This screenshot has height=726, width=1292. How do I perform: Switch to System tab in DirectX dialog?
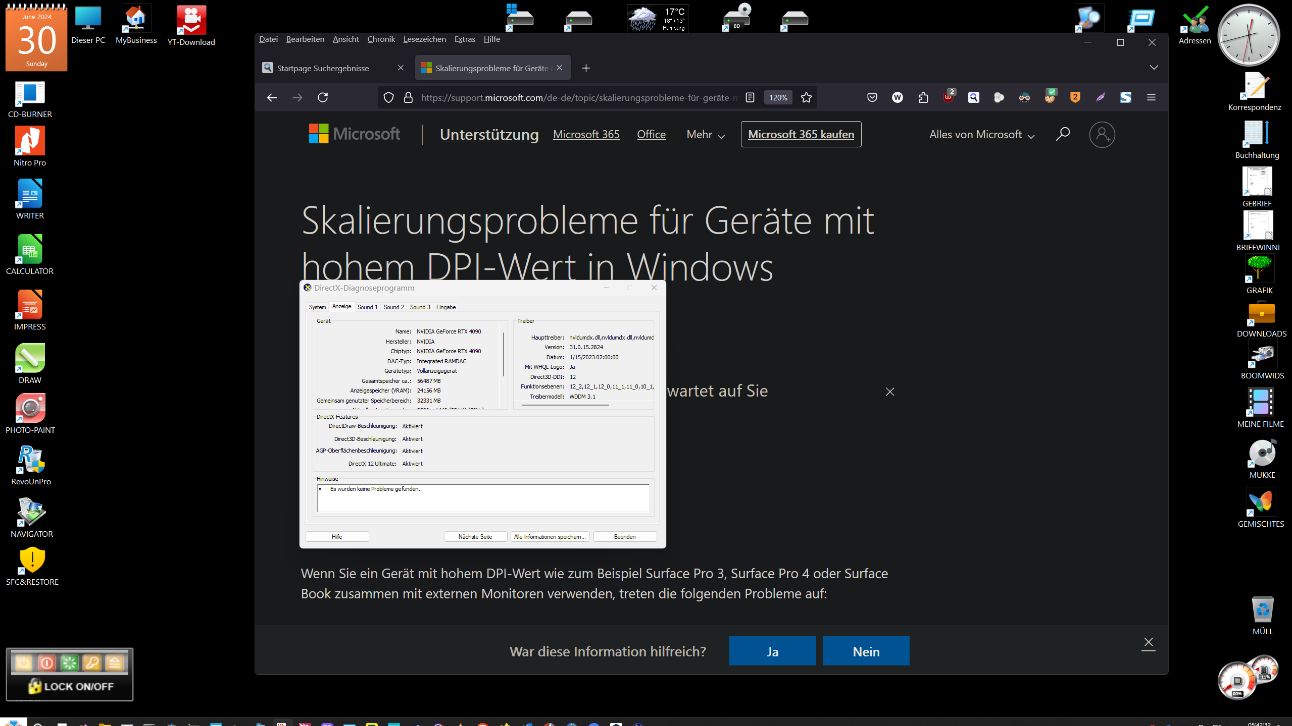coord(317,307)
